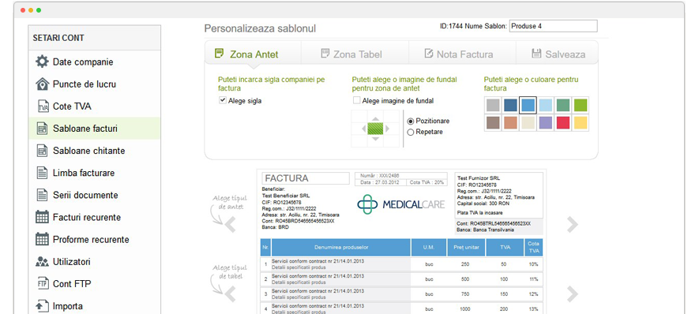
Task: Go to next table type with right chevron
Action: [573, 294]
